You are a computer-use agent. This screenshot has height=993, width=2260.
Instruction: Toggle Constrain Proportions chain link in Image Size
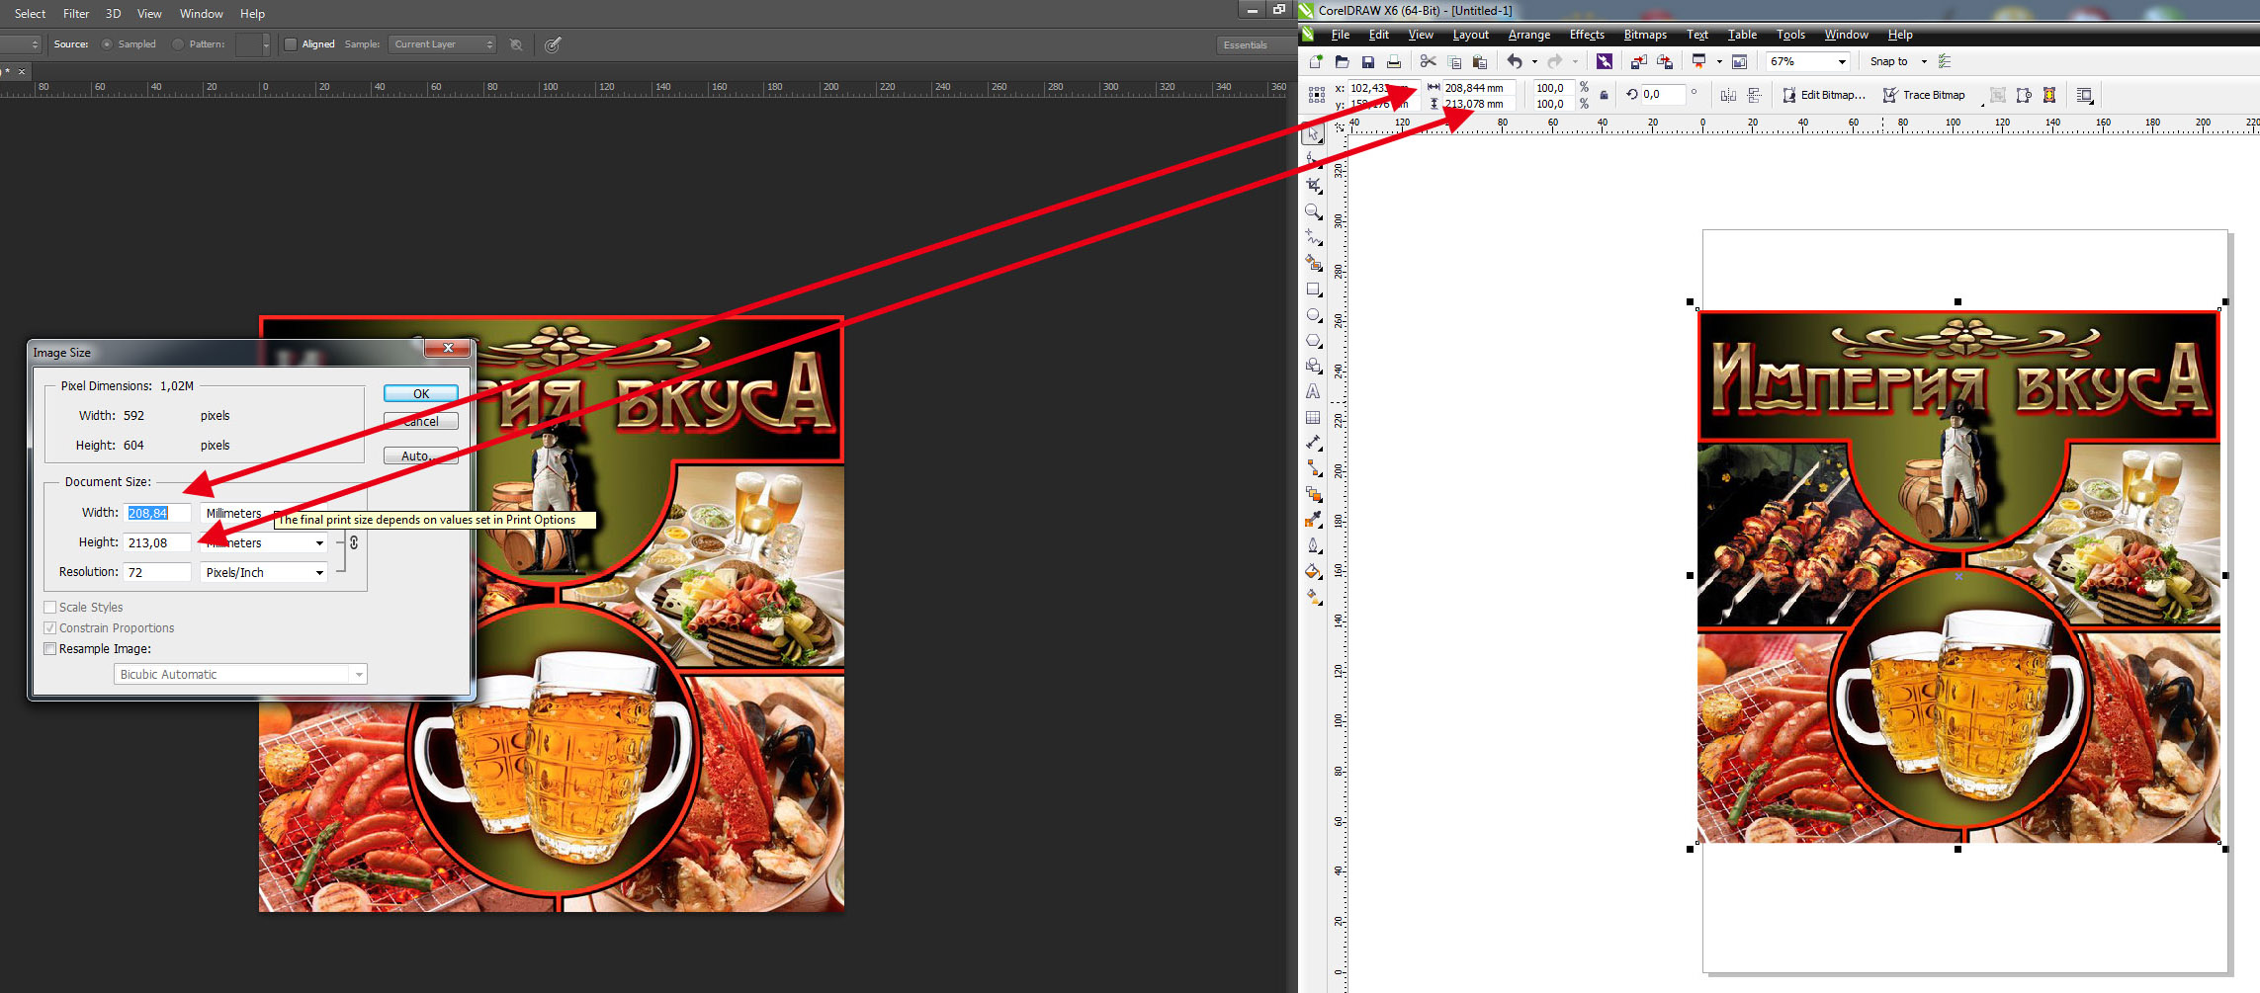354,542
